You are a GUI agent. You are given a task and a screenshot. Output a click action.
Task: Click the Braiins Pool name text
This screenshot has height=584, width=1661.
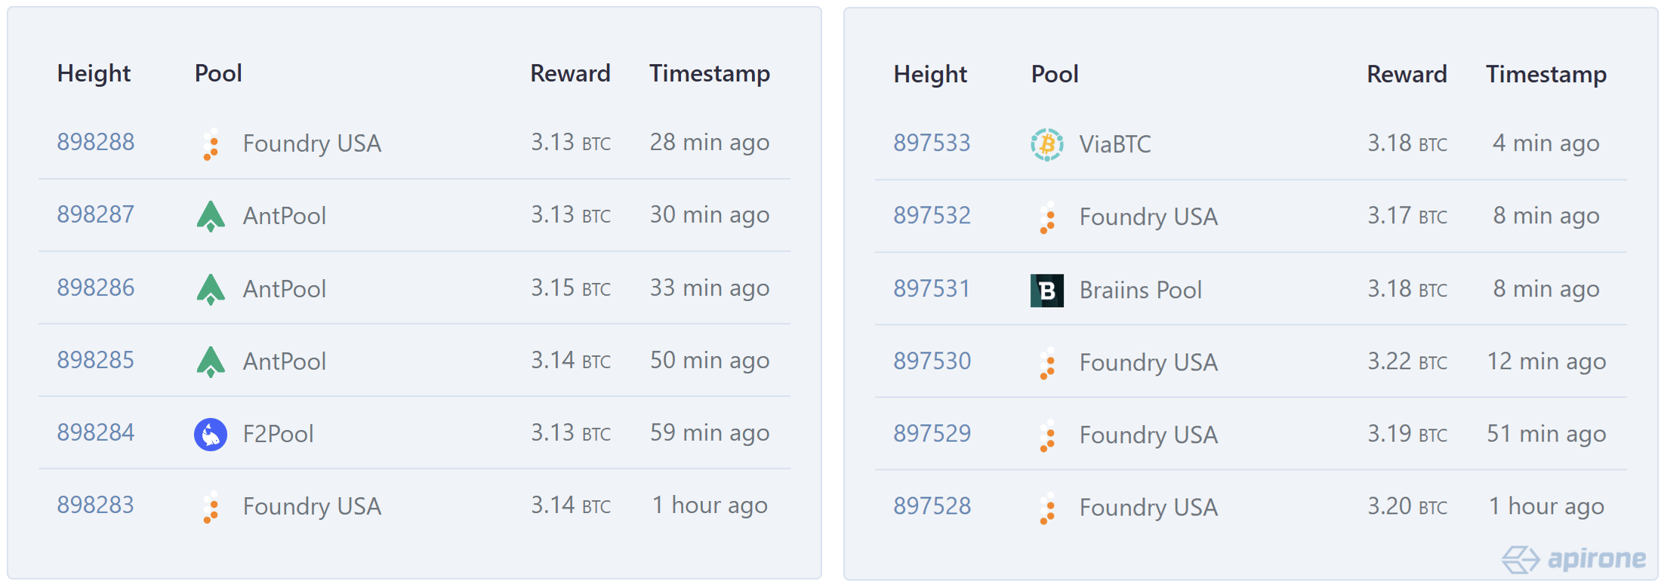(x=1141, y=289)
